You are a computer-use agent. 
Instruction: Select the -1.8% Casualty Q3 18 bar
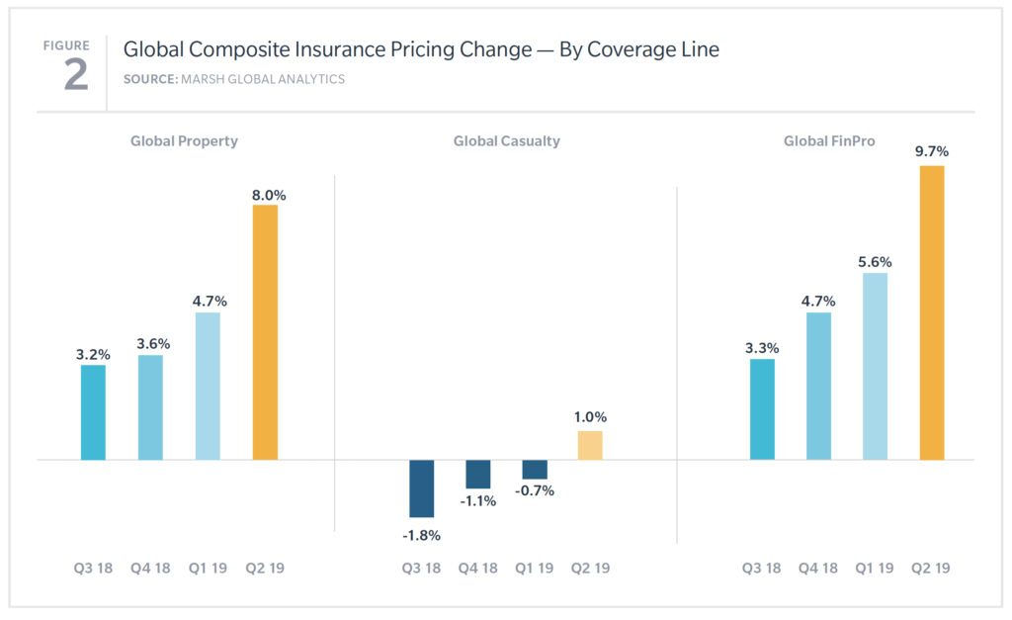(421, 488)
